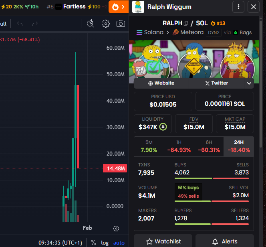Open the Alerts button

tap(225, 241)
